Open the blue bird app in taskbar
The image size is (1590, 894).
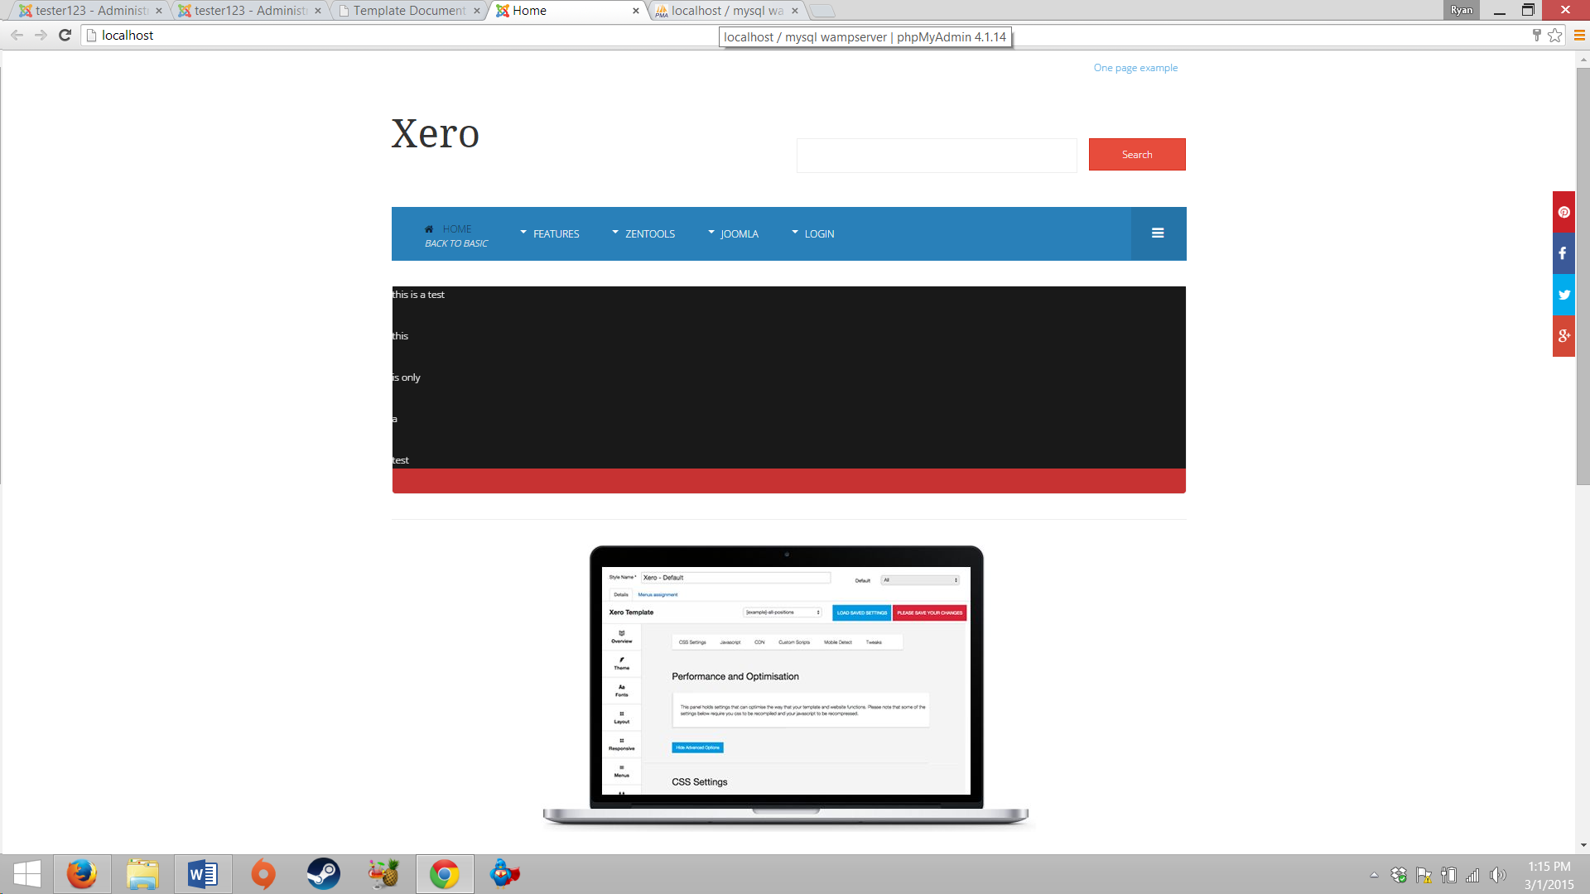(x=504, y=874)
